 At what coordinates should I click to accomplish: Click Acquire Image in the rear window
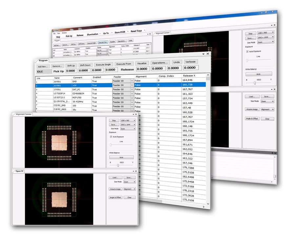pyautogui.click(x=252, y=109)
